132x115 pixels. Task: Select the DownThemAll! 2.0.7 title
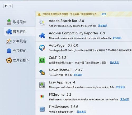(66, 70)
